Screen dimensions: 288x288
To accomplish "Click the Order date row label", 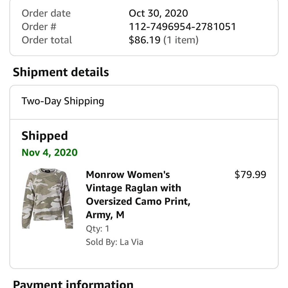I will (46, 13).
